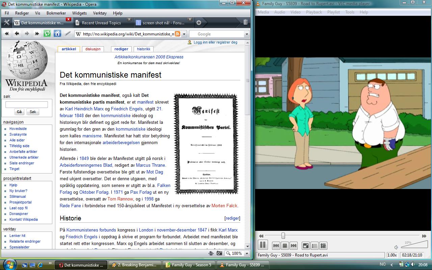Open the Windows Start menu

pos(9,264)
